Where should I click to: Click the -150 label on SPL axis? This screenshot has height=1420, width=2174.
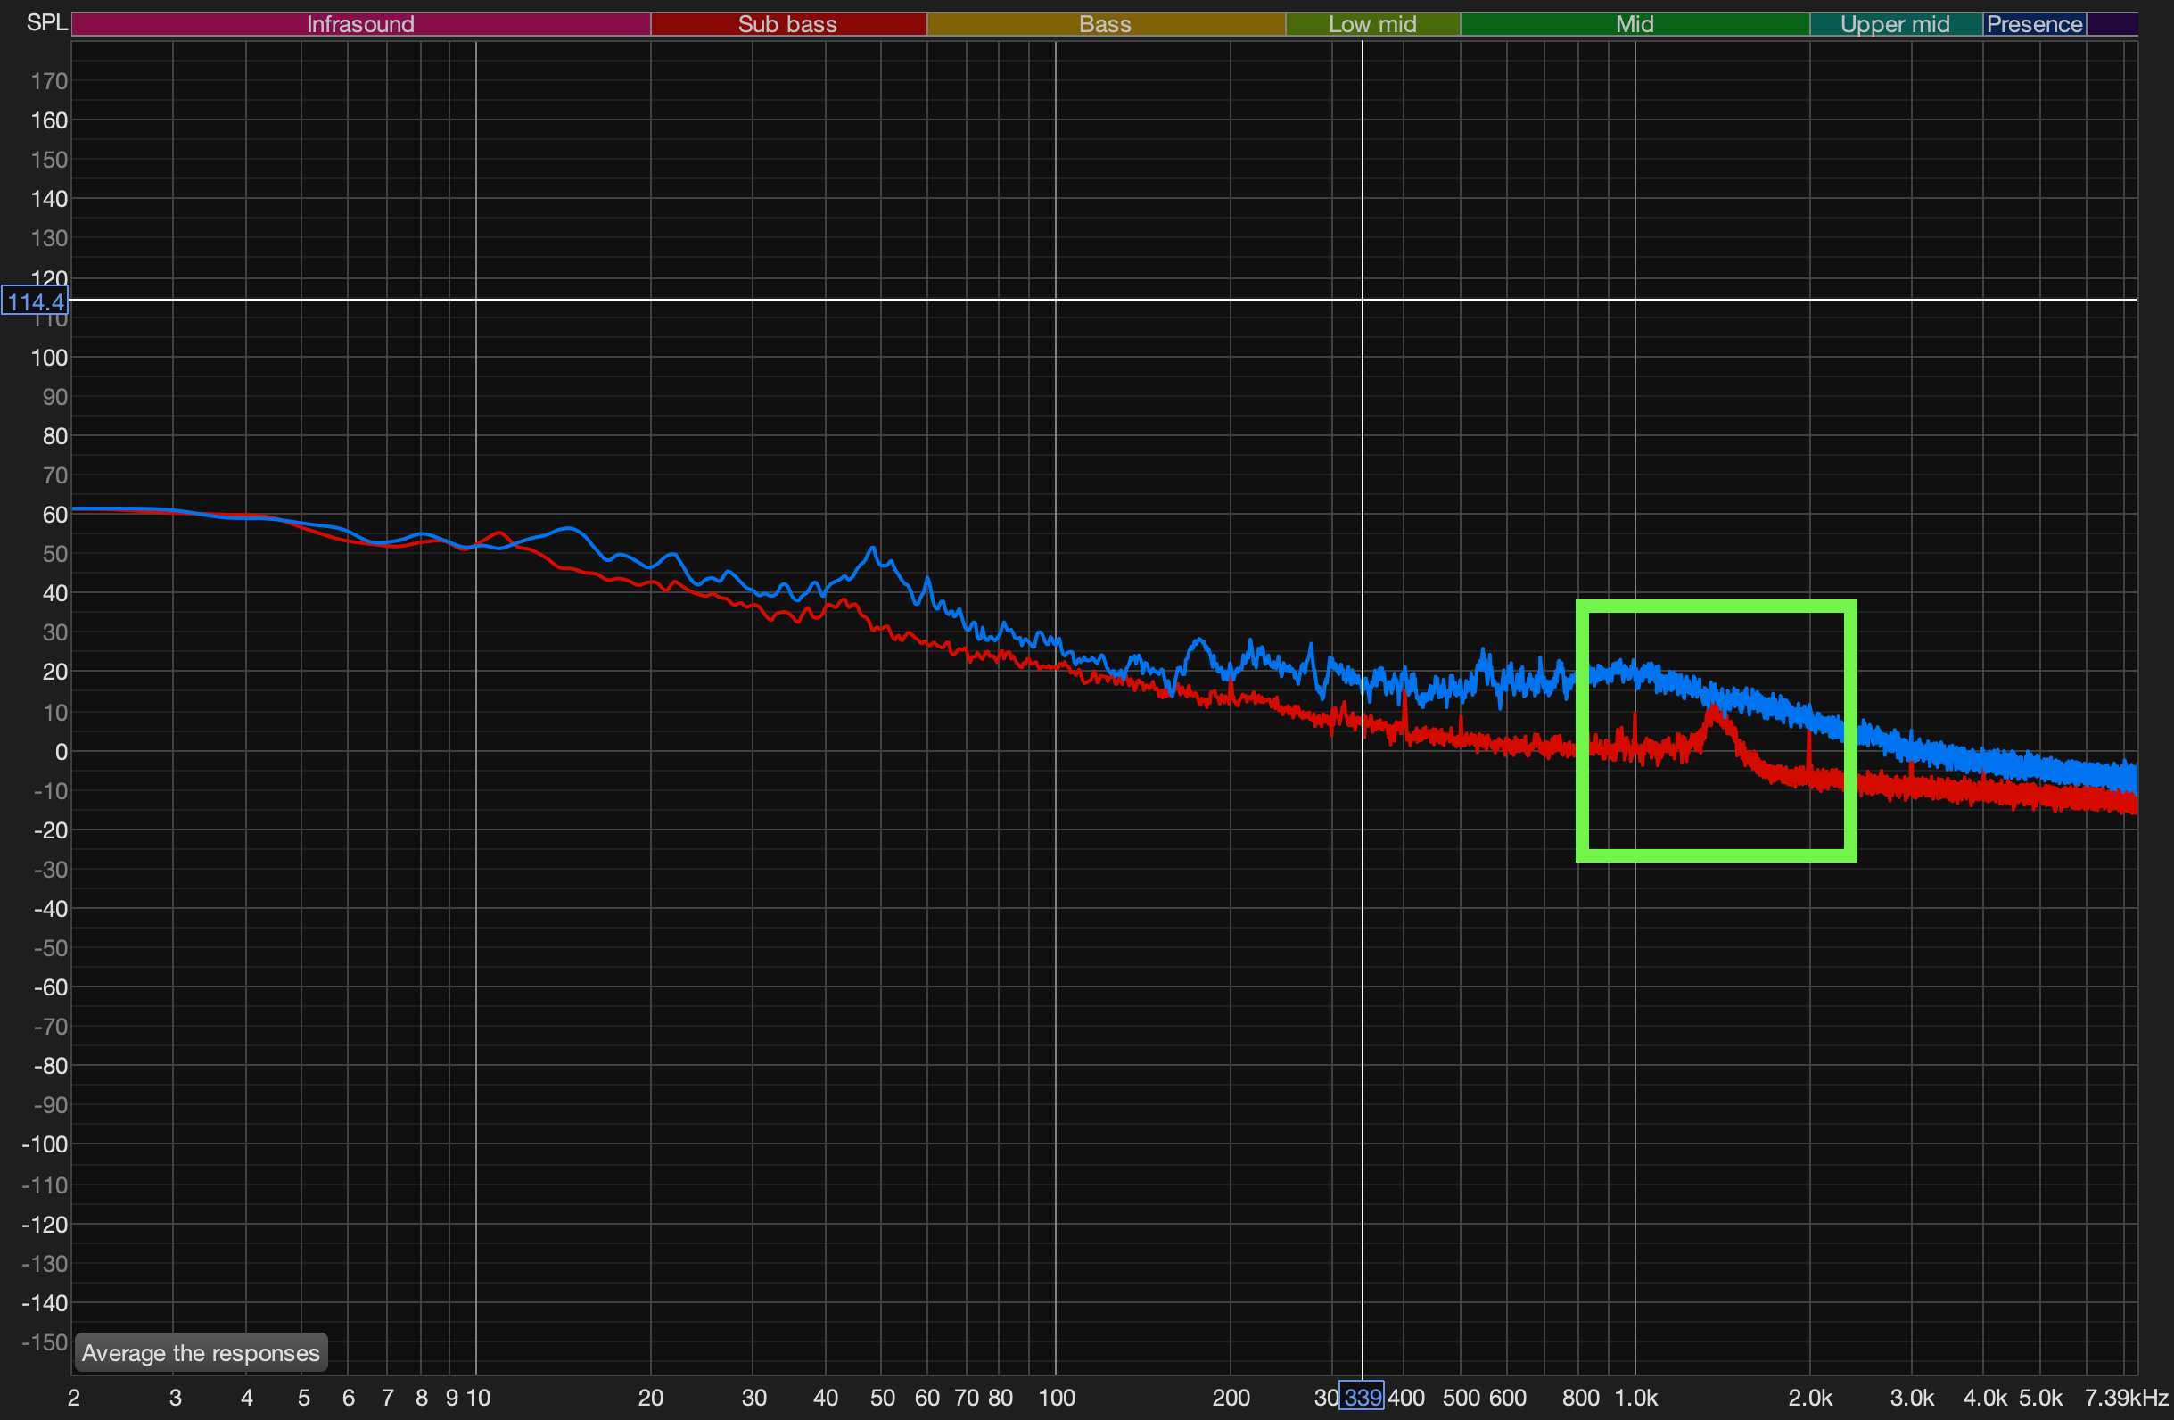tap(45, 1342)
